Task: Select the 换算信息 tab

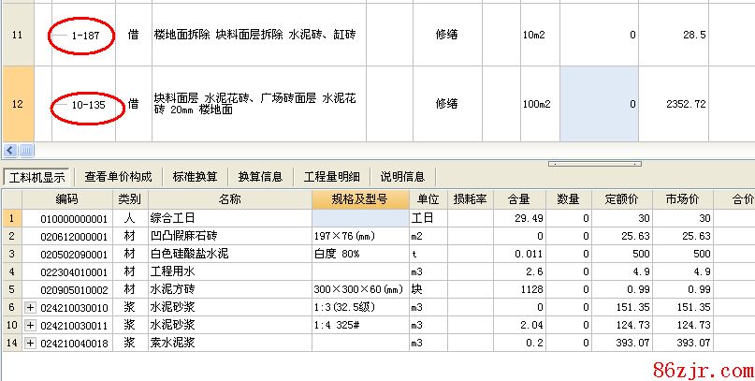Action: pos(260,176)
